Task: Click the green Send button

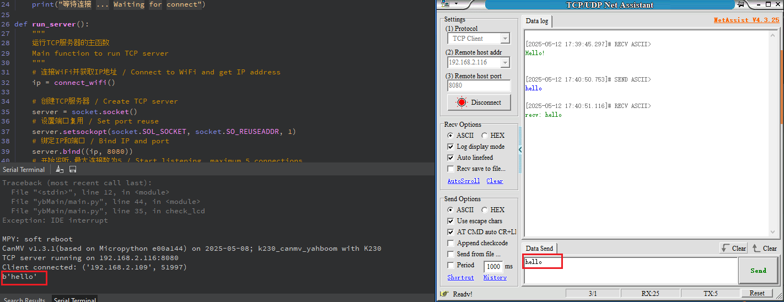Action: click(758, 271)
